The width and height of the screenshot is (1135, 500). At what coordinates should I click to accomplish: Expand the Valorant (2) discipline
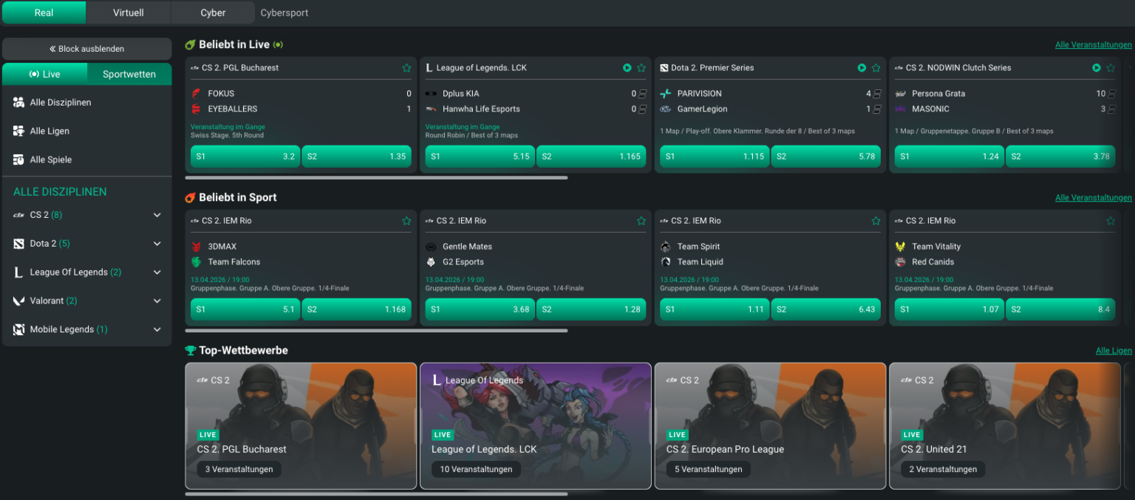[157, 301]
